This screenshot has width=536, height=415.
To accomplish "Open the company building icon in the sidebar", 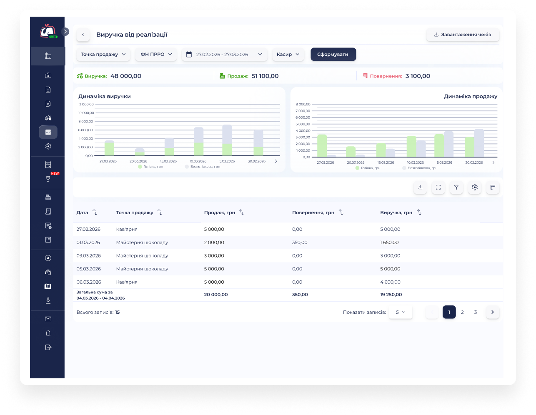I will [48, 56].
